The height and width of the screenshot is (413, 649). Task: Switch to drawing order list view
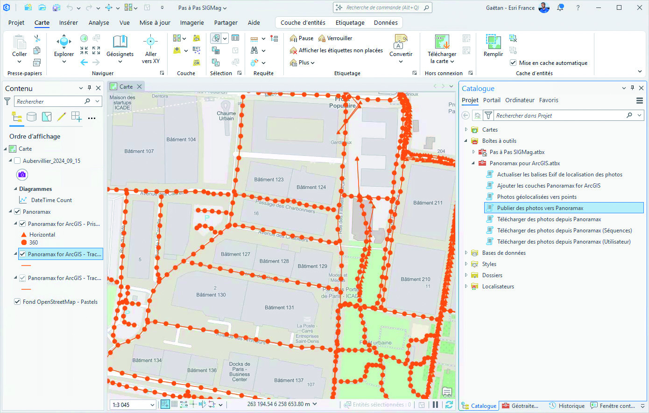click(17, 117)
